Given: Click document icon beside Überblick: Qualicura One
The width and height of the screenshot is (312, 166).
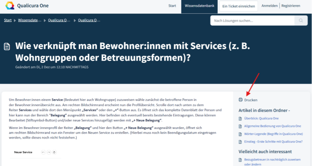Looking at the screenshot, I should coord(240,119).
